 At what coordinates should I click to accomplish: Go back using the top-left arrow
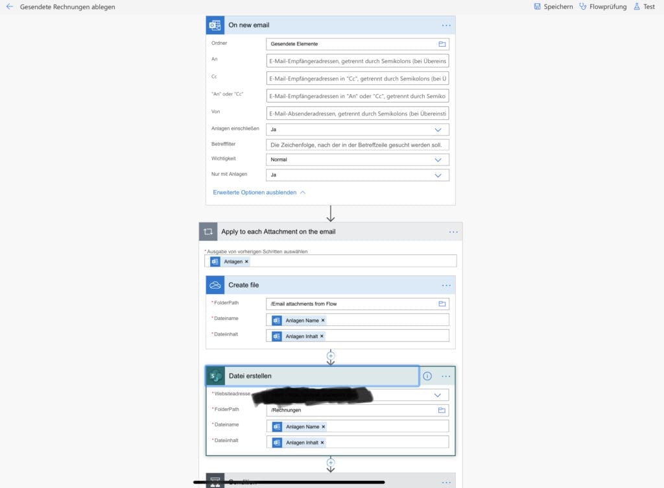coord(10,6)
